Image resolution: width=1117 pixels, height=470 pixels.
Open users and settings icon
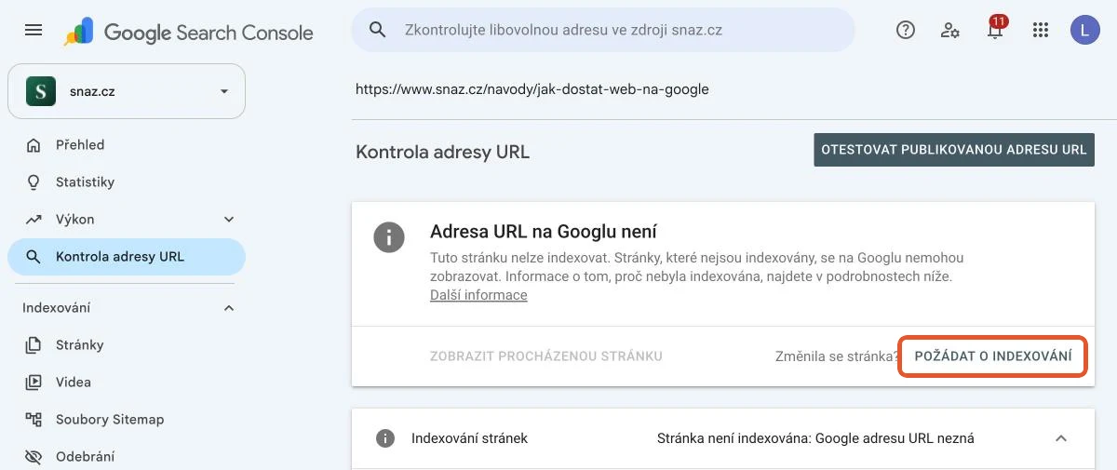[x=950, y=30]
